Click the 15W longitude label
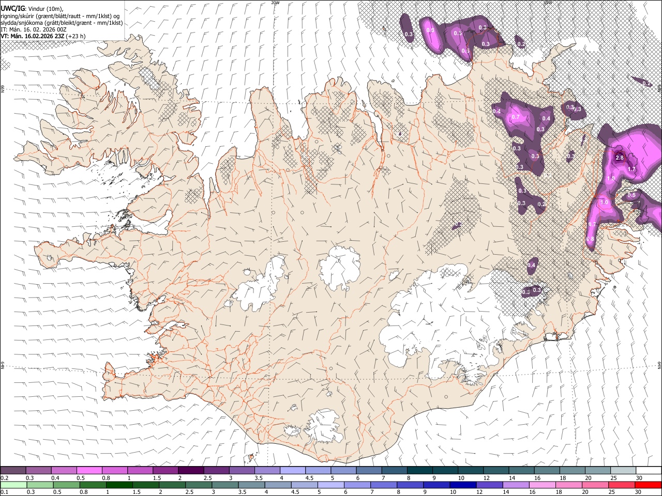The height and width of the screenshot is (496, 662). click(x=548, y=3)
